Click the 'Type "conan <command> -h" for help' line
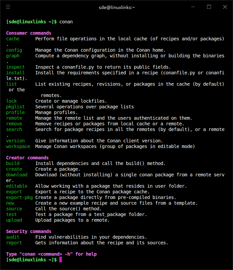 (x=51, y=254)
